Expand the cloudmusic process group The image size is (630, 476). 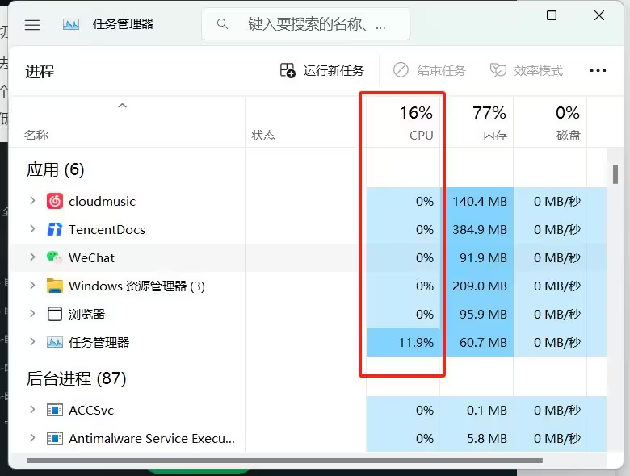coord(32,200)
